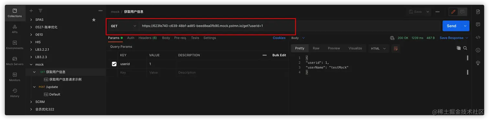This screenshot has height=120, width=489.
Task: Search the response with the magnifier icon
Action: click(465, 48)
